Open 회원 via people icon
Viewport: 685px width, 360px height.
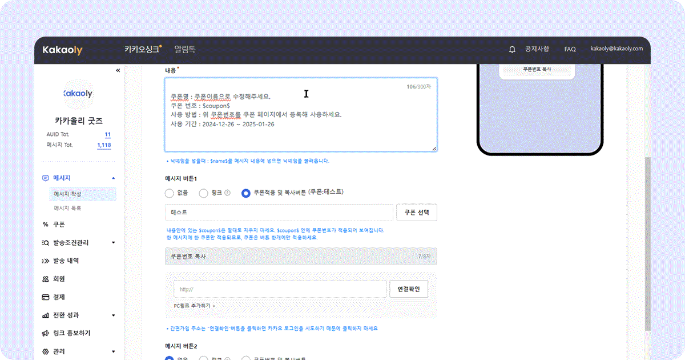pos(46,279)
